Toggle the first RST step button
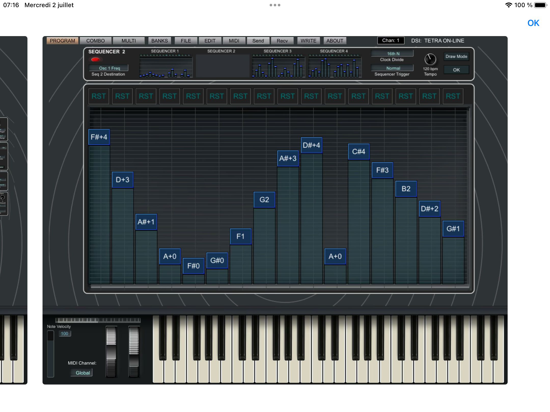Image resolution: width=550 pixels, height=412 pixels. coord(99,96)
